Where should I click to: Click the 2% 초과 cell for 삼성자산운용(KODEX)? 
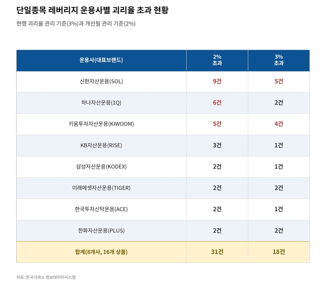pyautogui.click(x=217, y=167)
